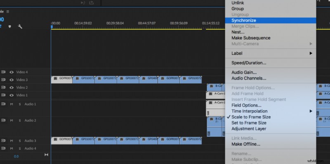Mute the Audio 3 track
Screen dimensions: 330x164
pos(12,140)
